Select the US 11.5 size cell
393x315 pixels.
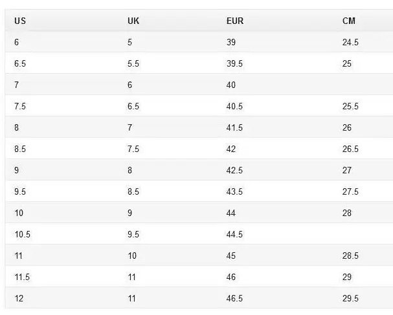tap(22, 277)
